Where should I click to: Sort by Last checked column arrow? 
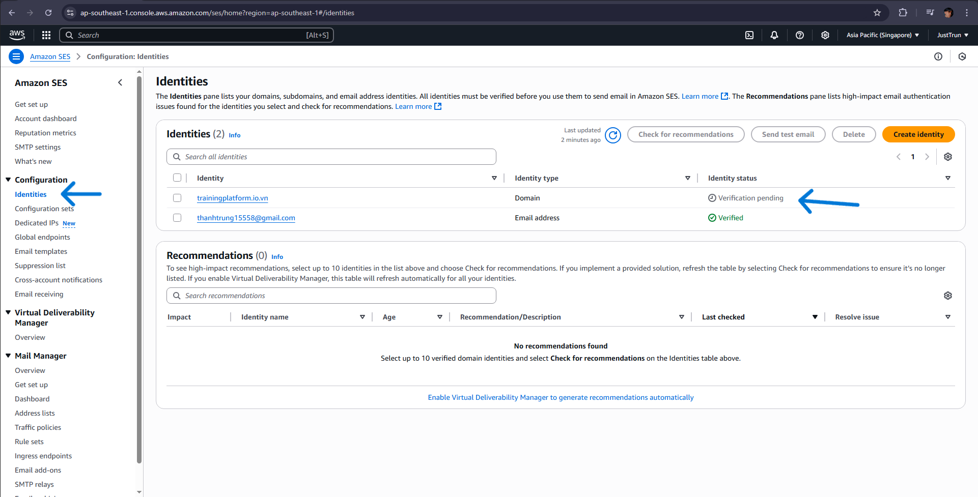click(x=815, y=317)
